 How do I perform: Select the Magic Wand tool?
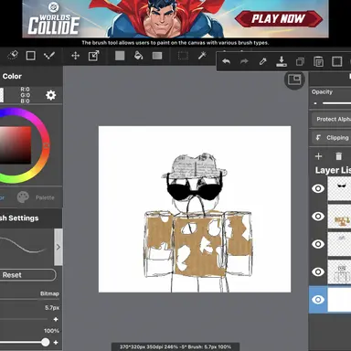(202, 55)
